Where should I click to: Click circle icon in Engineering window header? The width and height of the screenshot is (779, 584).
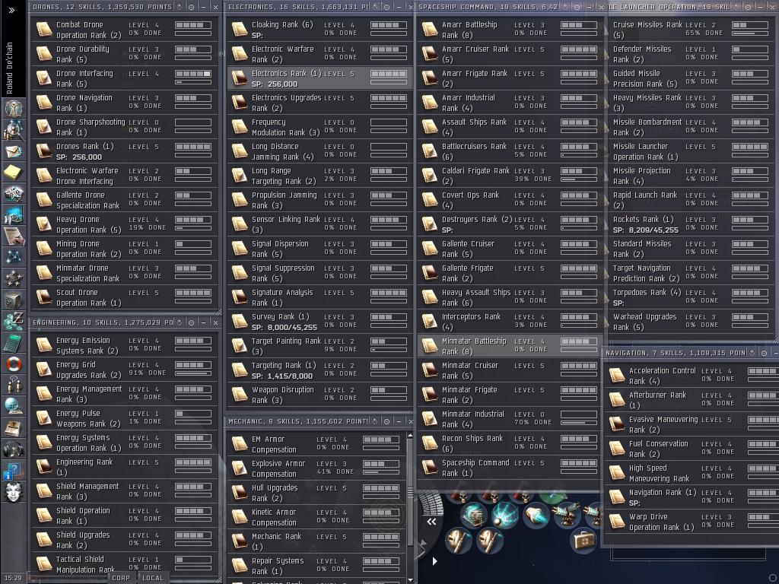pos(191,322)
